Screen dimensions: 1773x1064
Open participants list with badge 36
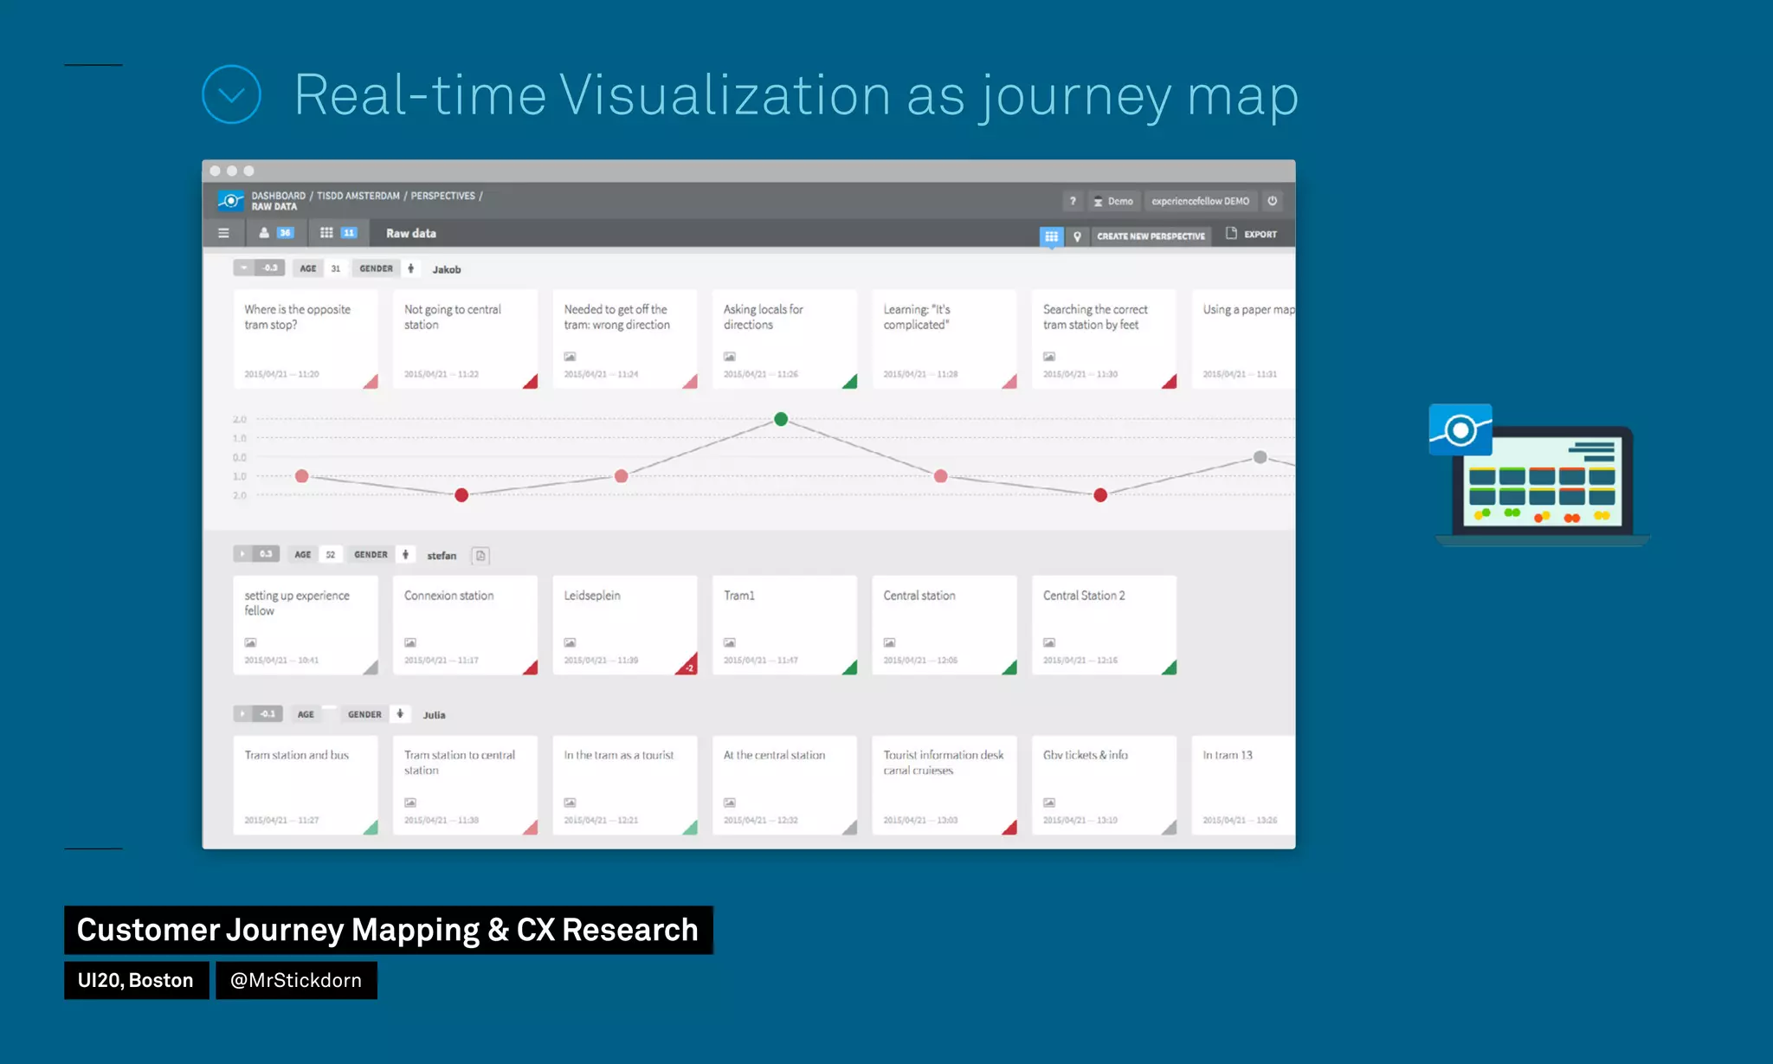[x=277, y=233]
